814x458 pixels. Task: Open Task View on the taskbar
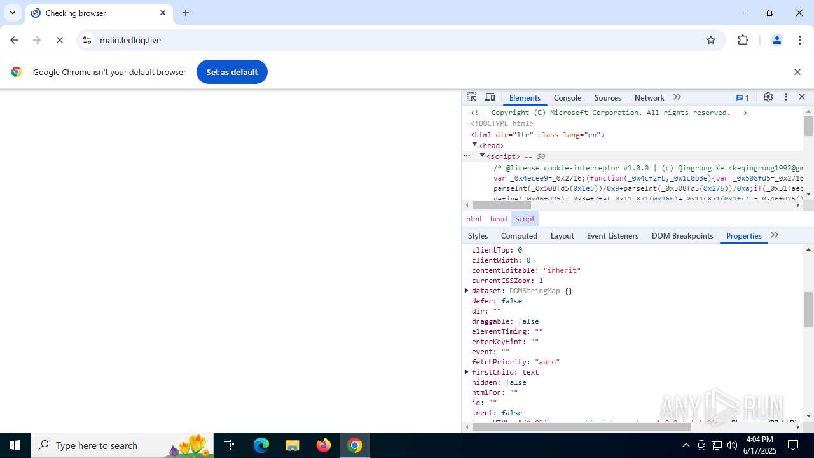[229, 445]
